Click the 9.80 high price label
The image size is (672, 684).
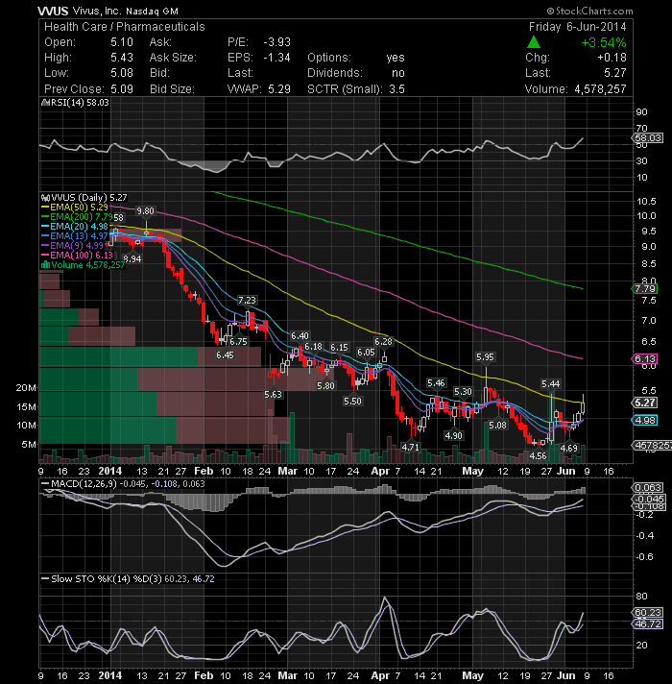(x=145, y=211)
